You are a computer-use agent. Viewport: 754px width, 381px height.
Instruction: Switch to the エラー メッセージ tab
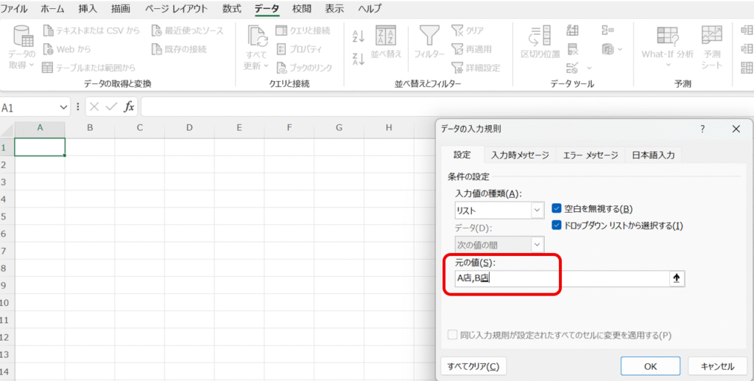pyautogui.click(x=590, y=155)
